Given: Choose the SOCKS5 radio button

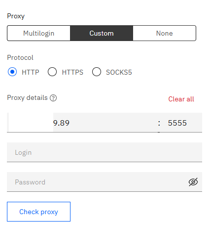Looking at the screenshot, I should 97,72.
